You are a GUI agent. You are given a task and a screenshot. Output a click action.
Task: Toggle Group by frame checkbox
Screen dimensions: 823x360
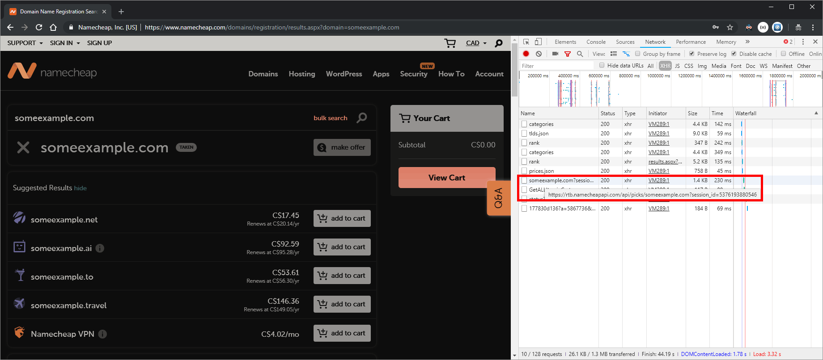[638, 54]
